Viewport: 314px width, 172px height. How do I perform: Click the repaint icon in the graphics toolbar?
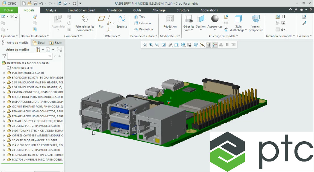164,45
